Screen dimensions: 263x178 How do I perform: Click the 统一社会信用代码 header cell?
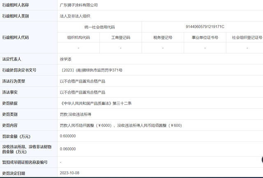pos(99,27)
